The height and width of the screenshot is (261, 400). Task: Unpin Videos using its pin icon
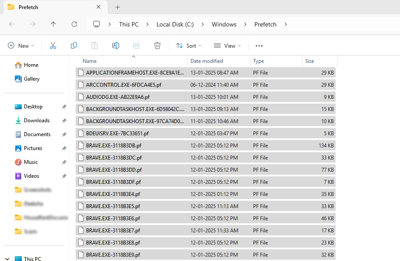point(64,176)
